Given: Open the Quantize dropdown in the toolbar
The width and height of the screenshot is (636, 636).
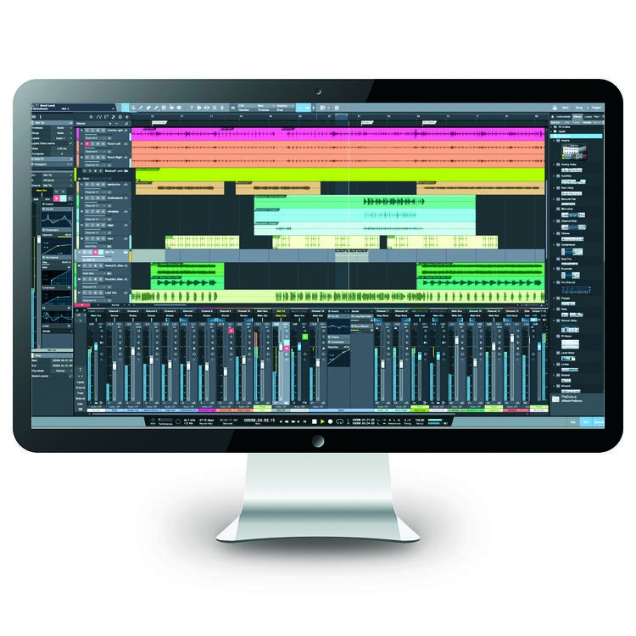Looking at the screenshot, I should tap(234, 109).
